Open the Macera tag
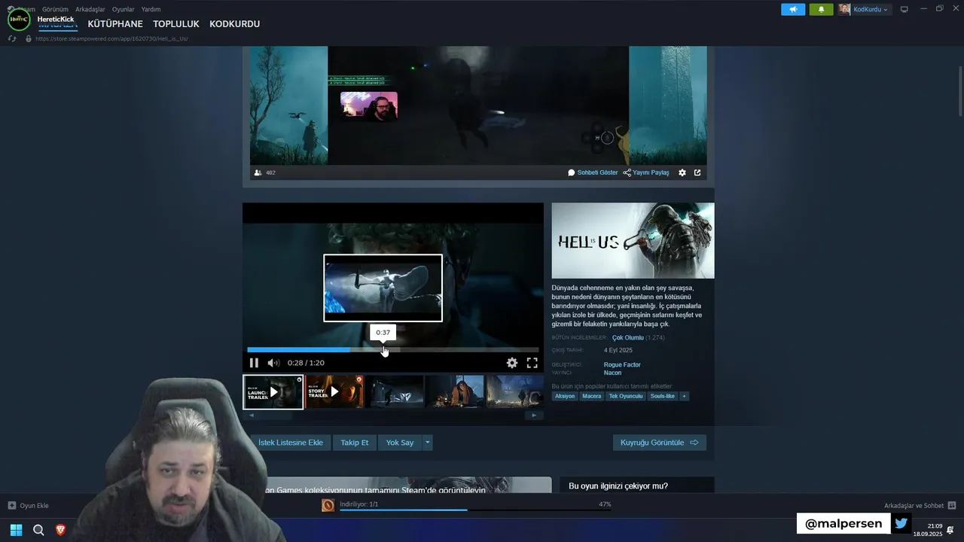This screenshot has height=542, width=964. [x=592, y=396]
